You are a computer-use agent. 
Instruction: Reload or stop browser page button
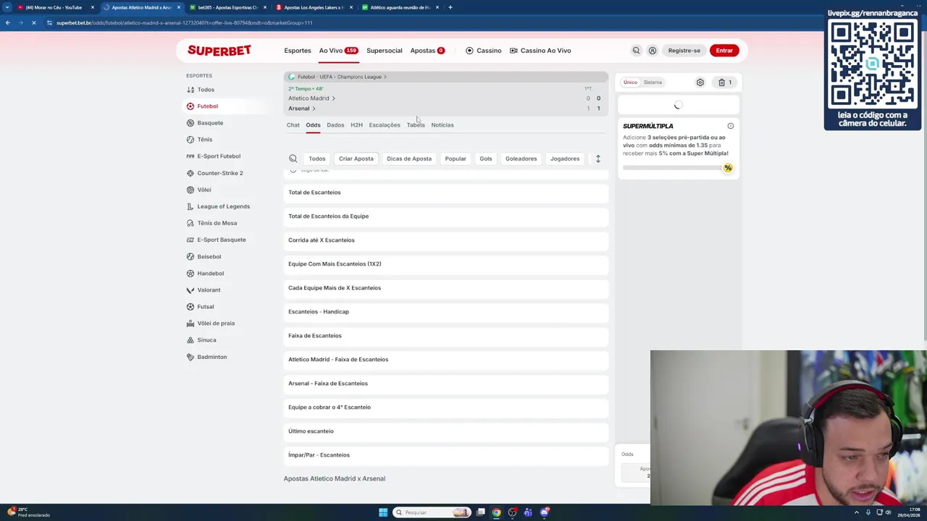click(33, 22)
